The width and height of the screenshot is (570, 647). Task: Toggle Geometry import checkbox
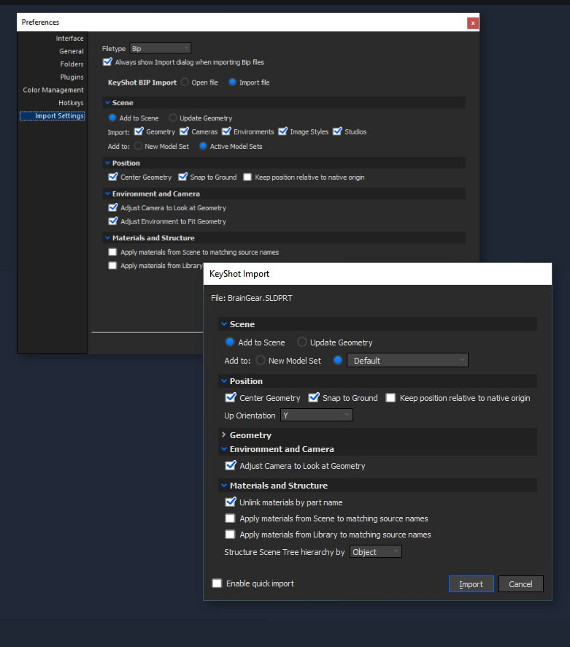(x=139, y=131)
